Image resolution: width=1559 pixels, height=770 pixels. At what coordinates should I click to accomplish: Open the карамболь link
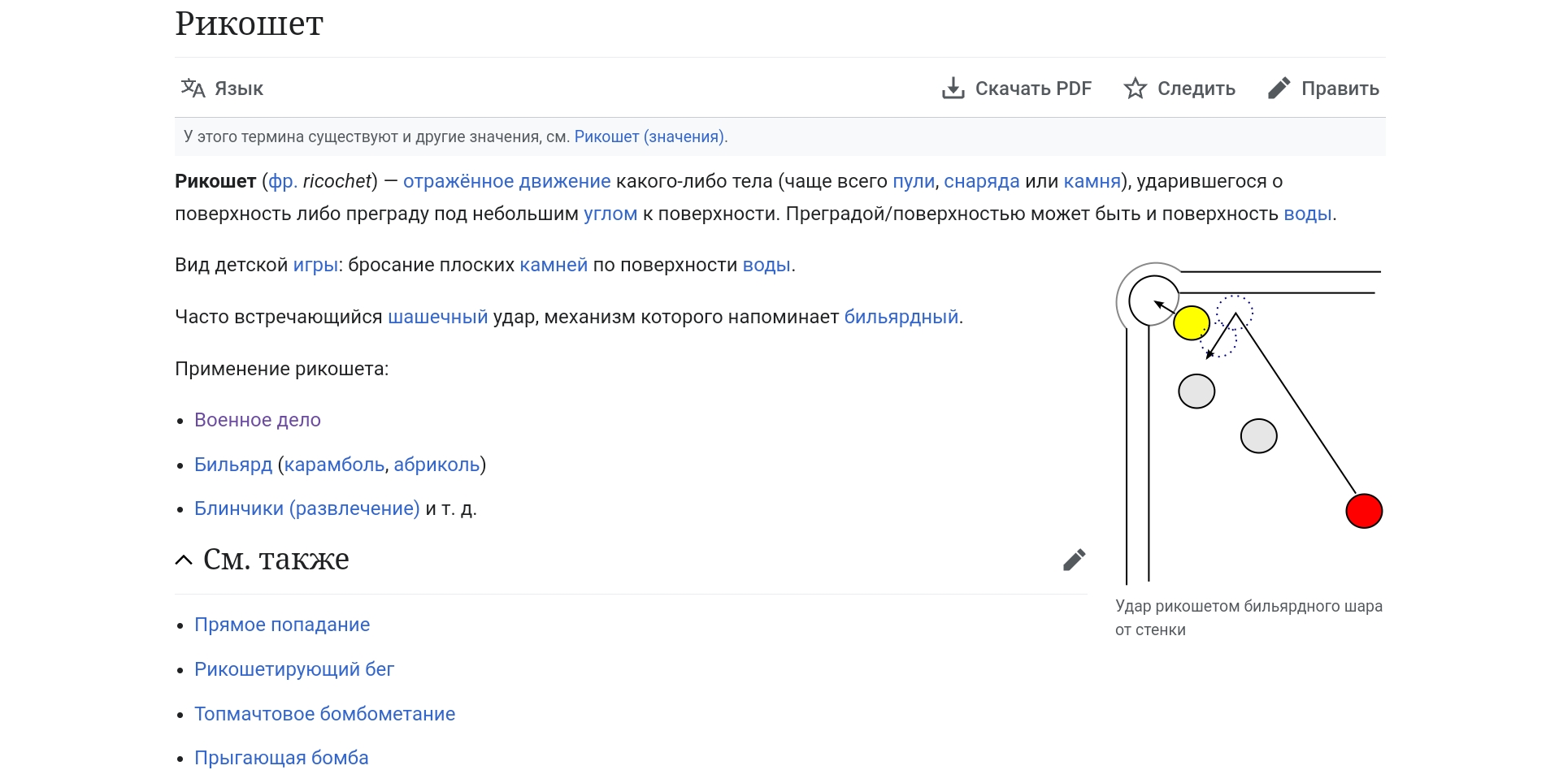[334, 465]
